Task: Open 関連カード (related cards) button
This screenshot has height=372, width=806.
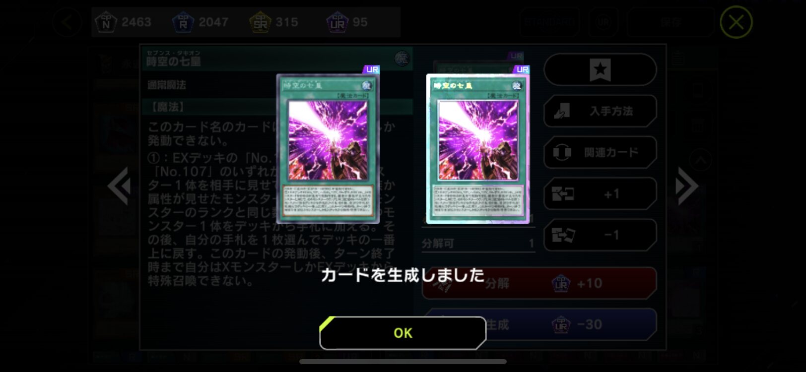Action: (600, 152)
